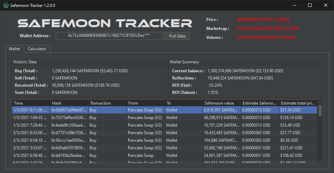Select hash 0x6d5eb07019f29 transaction cell
This screenshot has width=334, height=173.
(x=69, y=148)
